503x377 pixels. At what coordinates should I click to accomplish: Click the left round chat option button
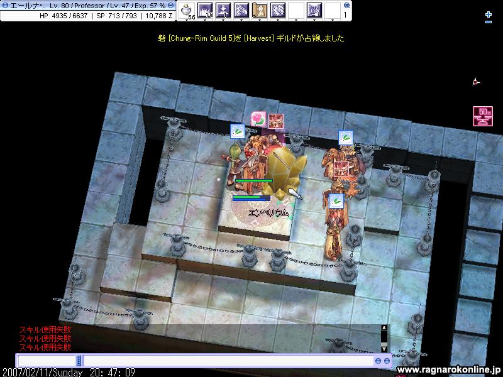[x=379, y=361]
